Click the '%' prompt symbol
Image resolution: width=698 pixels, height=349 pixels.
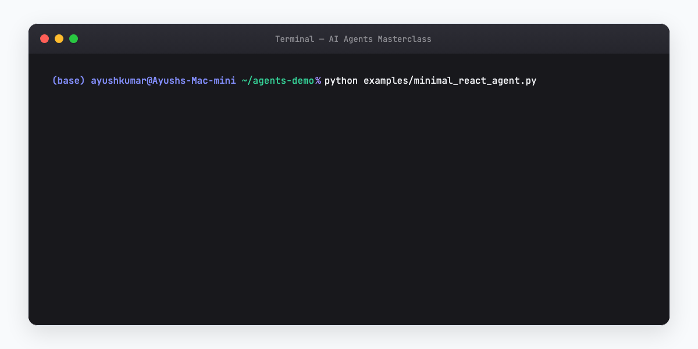point(318,81)
